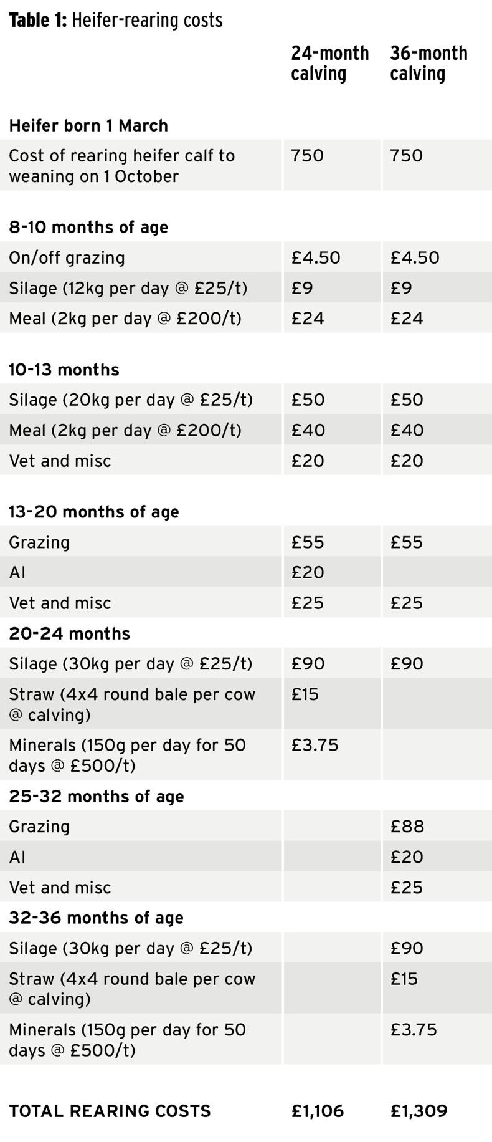This screenshot has height=1142, width=492.
Task: Select the Silage 20kg per day row label
Action: [x=131, y=400]
